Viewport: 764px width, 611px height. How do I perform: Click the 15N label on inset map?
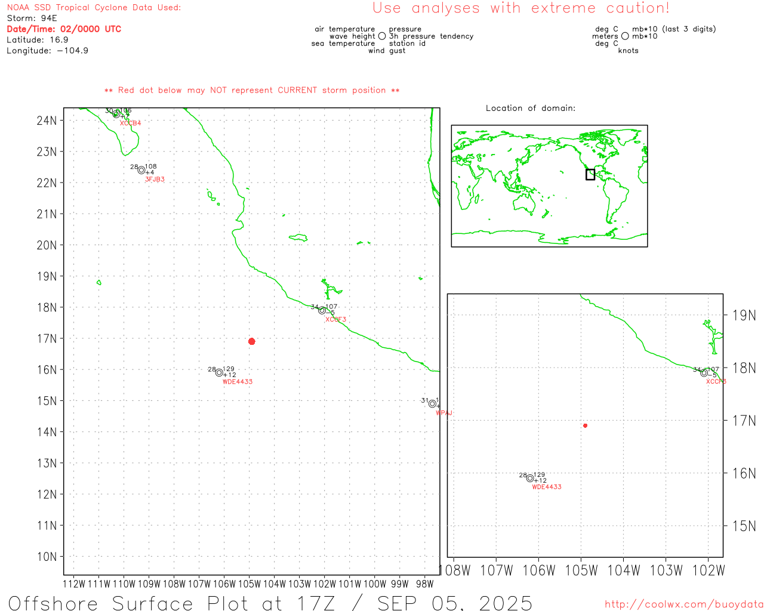tap(744, 526)
